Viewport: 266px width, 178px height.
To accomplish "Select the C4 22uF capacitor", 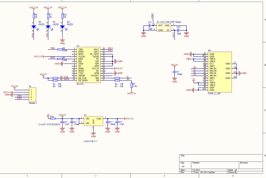I will [x=117, y=122].
